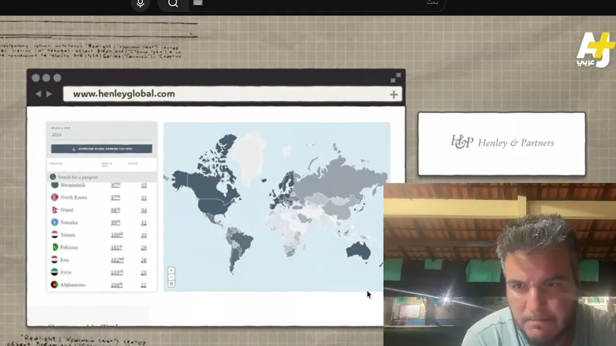
Task: Reset the map view with the bottom map control
Action: pyautogui.click(x=171, y=284)
